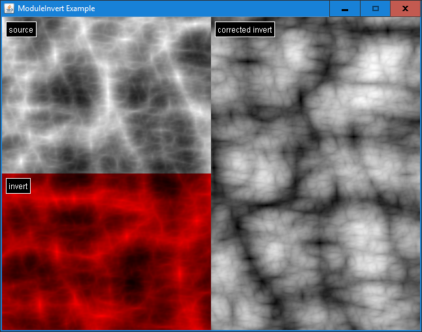Image resolution: width=422 pixels, height=332 pixels.
Task: Minimize the ModuleInvert Example window
Action: [x=344, y=8]
